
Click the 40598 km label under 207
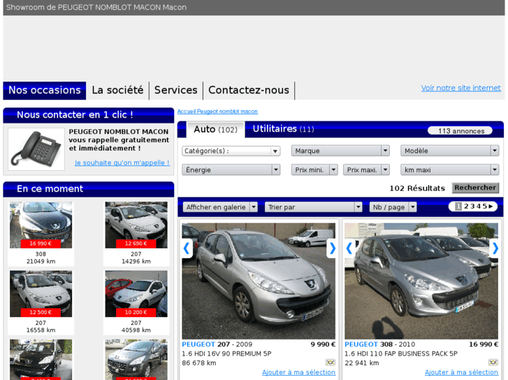(136, 330)
